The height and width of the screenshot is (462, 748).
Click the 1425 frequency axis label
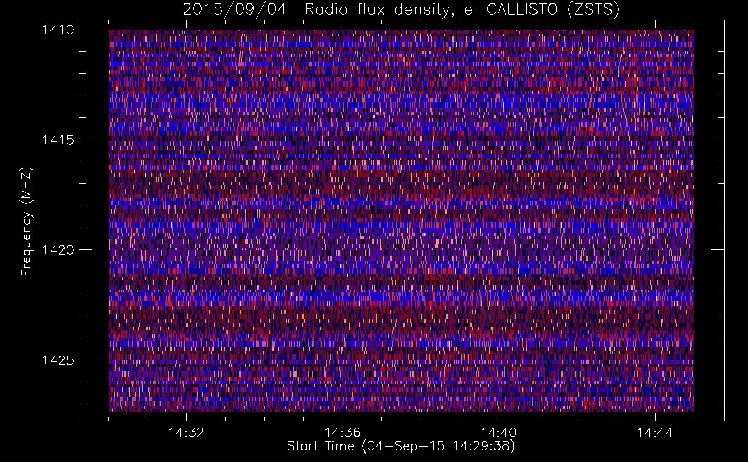click(58, 360)
